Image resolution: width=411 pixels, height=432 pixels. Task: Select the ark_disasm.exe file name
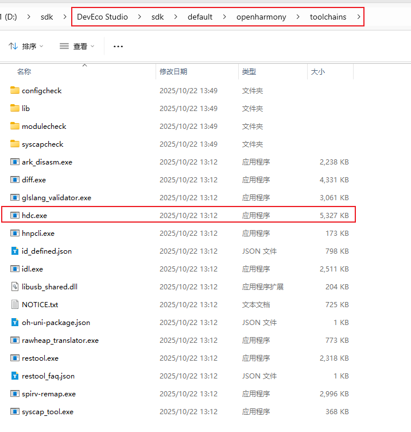pos(47,162)
